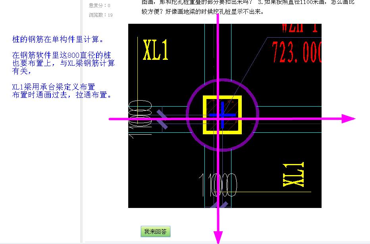
Task: Open the CAD drawing thumbnail image
Action: [x=225, y=116]
